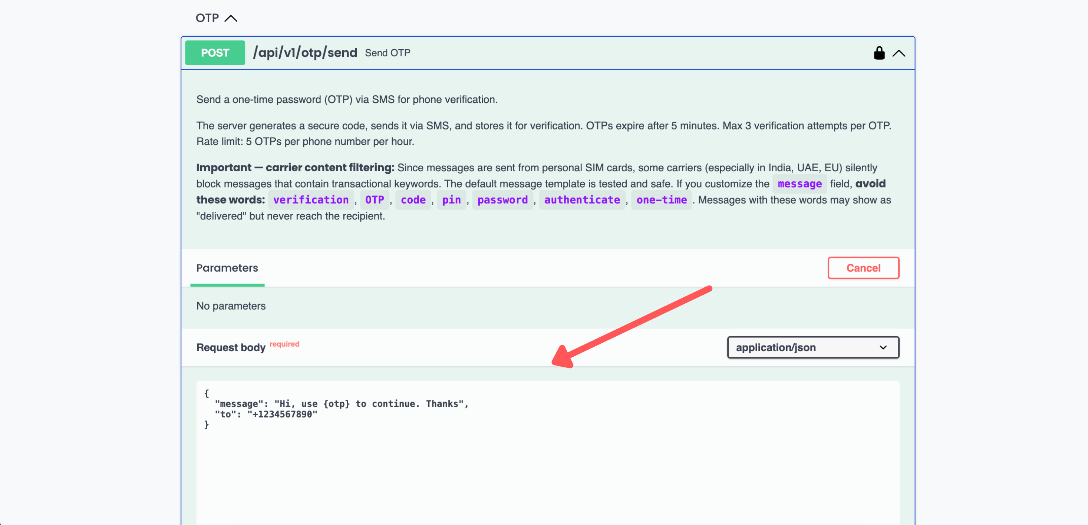
Task: Click the Cancel button
Action: pyautogui.click(x=863, y=268)
